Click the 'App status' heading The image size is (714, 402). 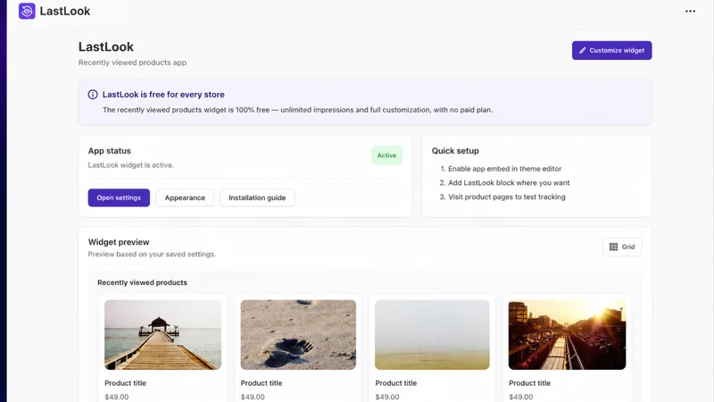click(109, 151)
